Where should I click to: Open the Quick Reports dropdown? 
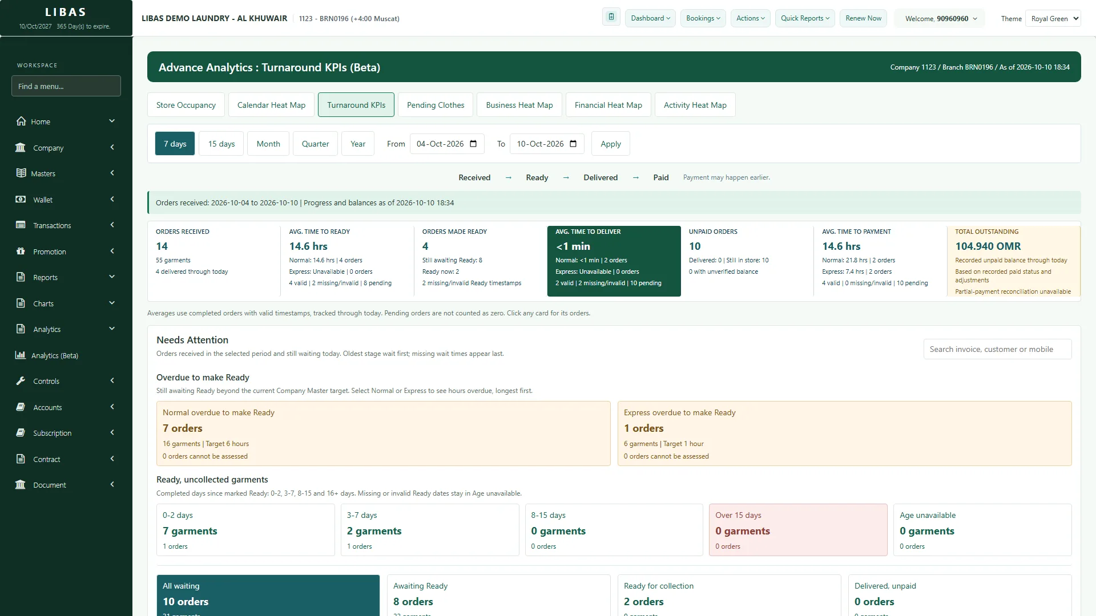[x=805, y=18]
